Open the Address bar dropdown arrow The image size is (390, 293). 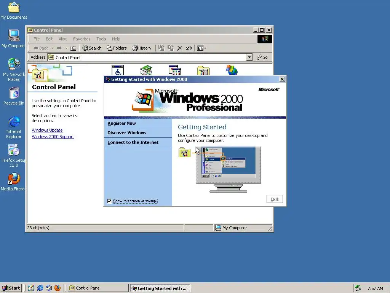249,57
